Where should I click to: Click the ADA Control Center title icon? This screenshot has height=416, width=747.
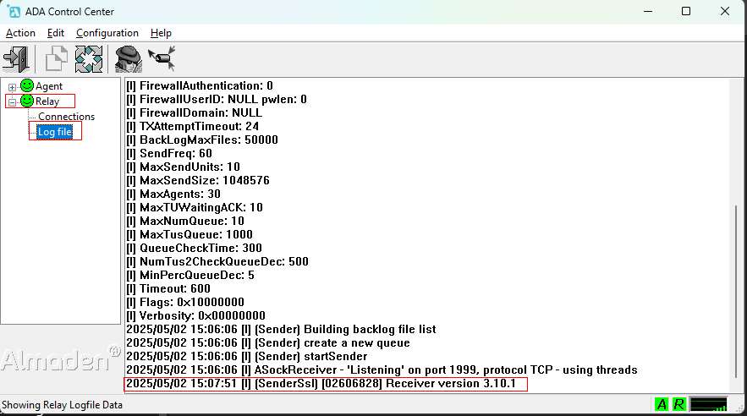click(14, 12)
